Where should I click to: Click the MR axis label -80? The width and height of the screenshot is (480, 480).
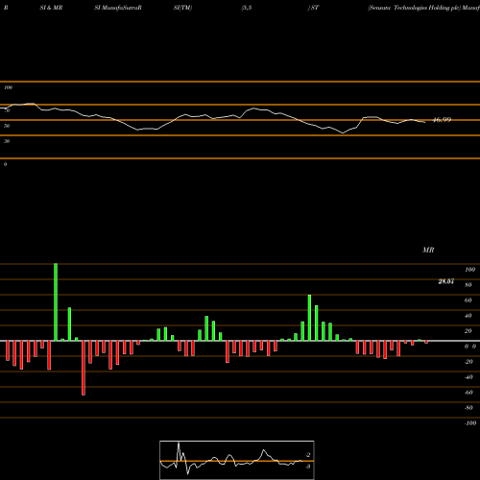pos(468,408)
